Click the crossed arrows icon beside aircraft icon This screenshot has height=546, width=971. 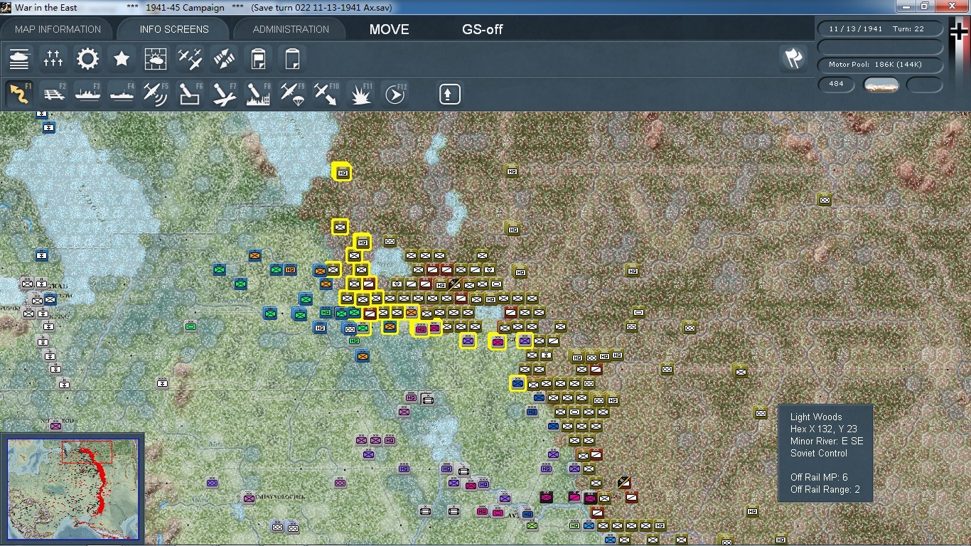[224, 58]
